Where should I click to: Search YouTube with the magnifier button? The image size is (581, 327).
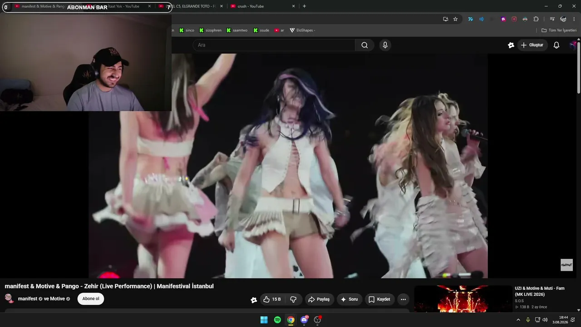point(364,45)
